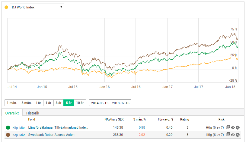Select the 10 år time period
Screen dimensions: 246x144
(80, 103)
